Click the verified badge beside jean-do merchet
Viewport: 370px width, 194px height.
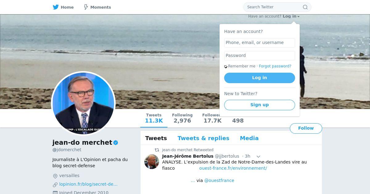point(116,143)
